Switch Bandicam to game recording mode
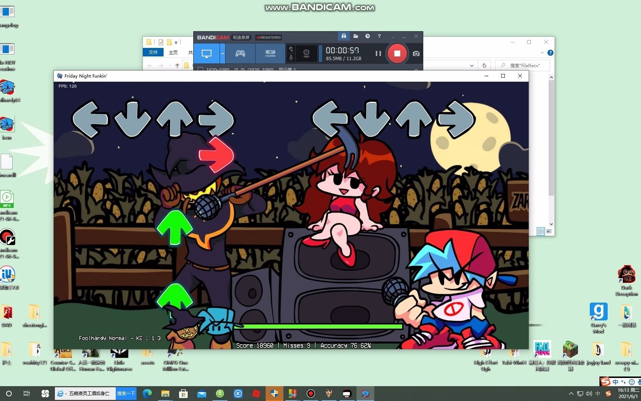Image resolution: width=641 pixels, height=401 pixels. (x=240, y=53)
